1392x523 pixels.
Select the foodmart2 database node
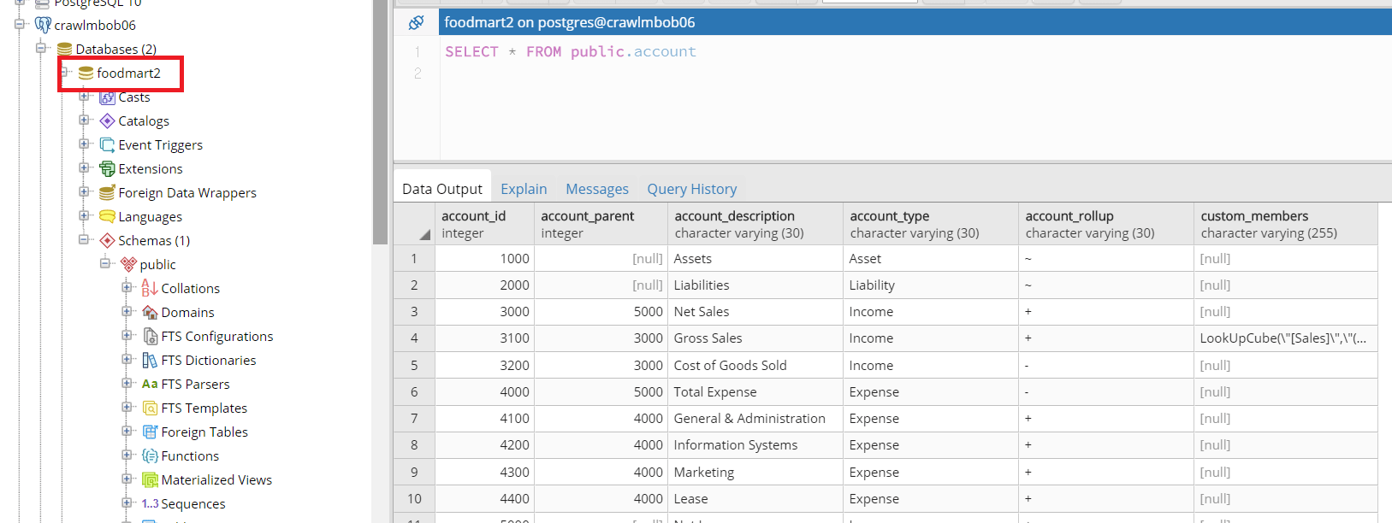click(x=128, y=73)
